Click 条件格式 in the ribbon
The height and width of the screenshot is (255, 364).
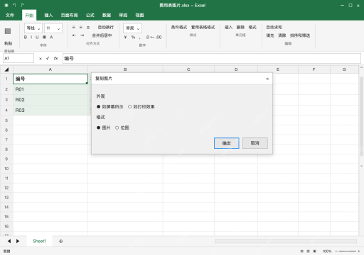179,28
